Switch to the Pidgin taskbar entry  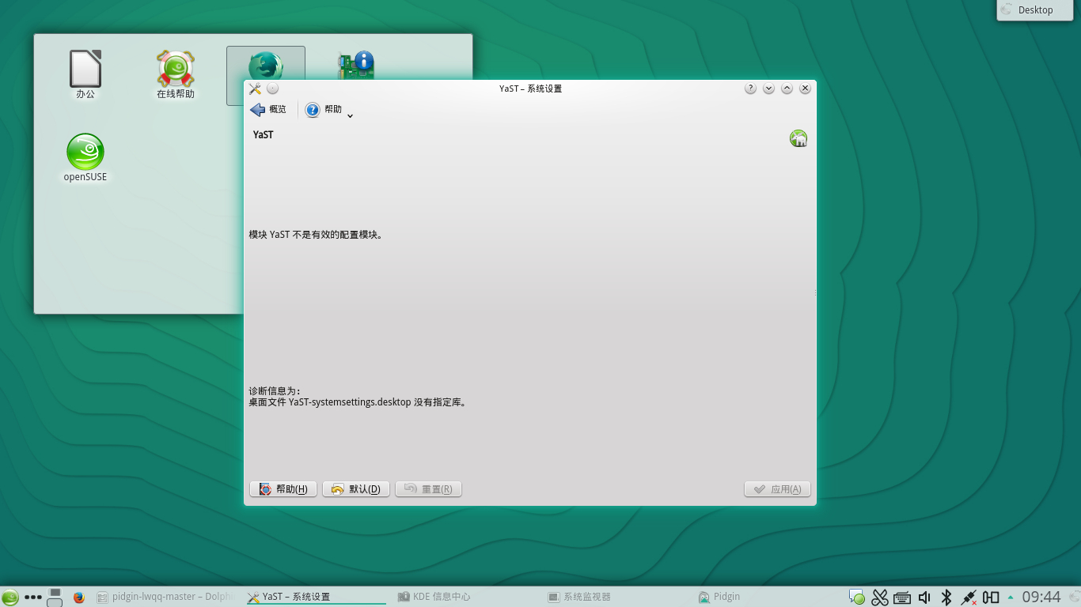pos(767,598)
